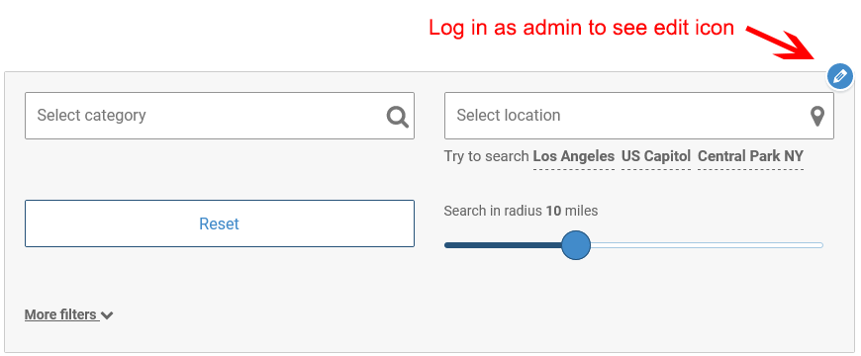Screen dimensions: 861x356
Task: Click the bold 10 radius value
Action: pyautogui.click(x=553, y=211)
